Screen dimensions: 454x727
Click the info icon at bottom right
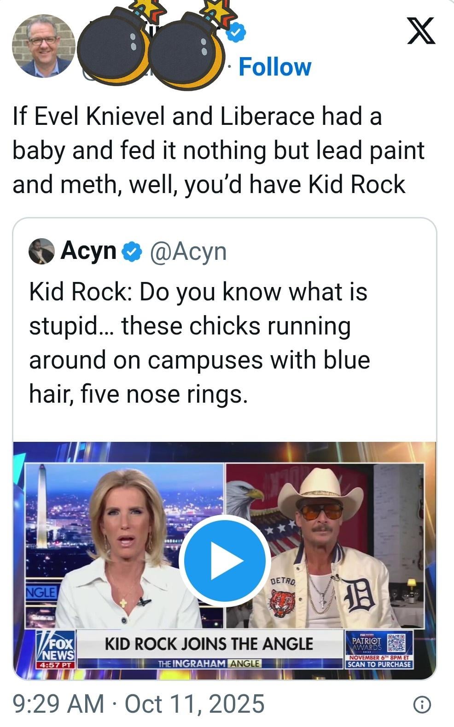tap(422, 704)
